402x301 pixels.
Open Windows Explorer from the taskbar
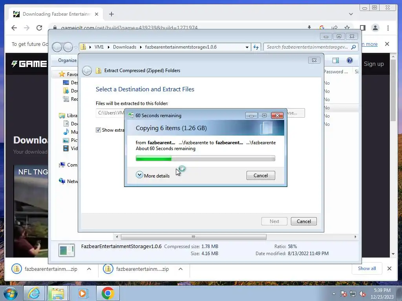point(58,293)
